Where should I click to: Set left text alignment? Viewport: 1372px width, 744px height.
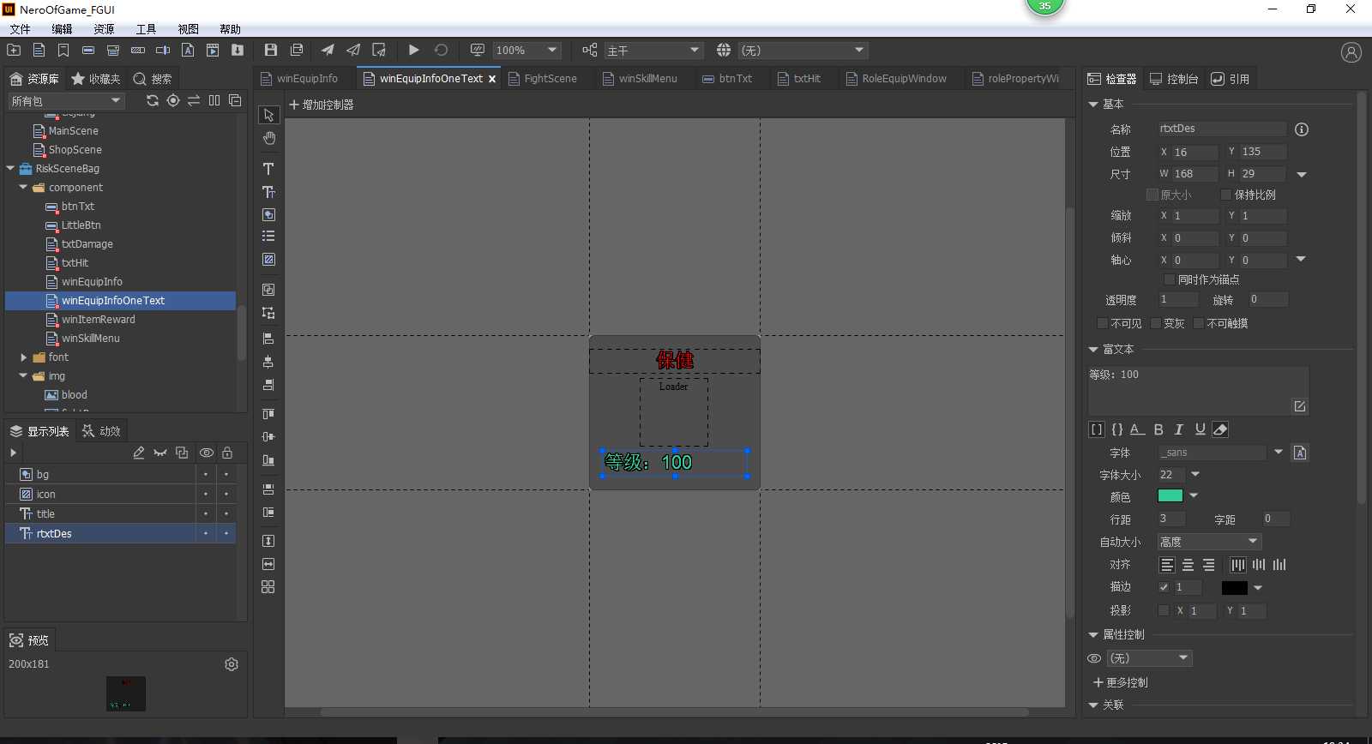click(x=1167, y=565)
